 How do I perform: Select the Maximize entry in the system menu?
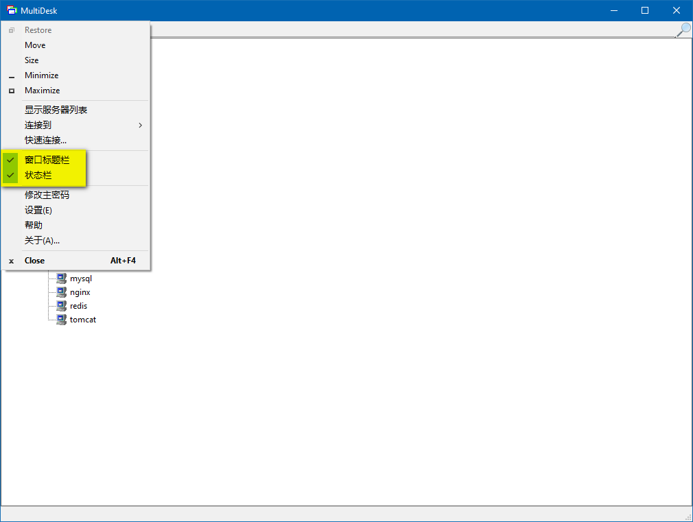[x=42, y=91]
